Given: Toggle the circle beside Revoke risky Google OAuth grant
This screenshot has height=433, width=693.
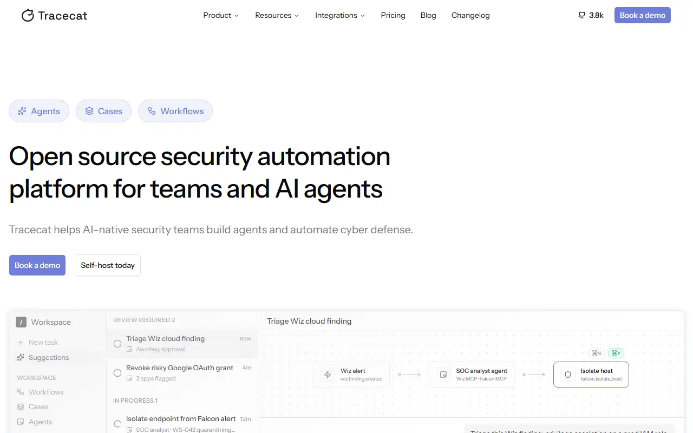Looking at the screenshot, I should coord(117,373).
